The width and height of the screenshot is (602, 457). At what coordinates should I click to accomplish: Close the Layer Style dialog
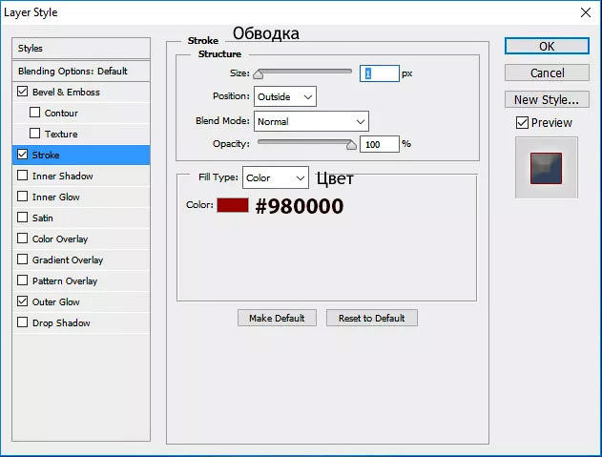tap(586, 12)
